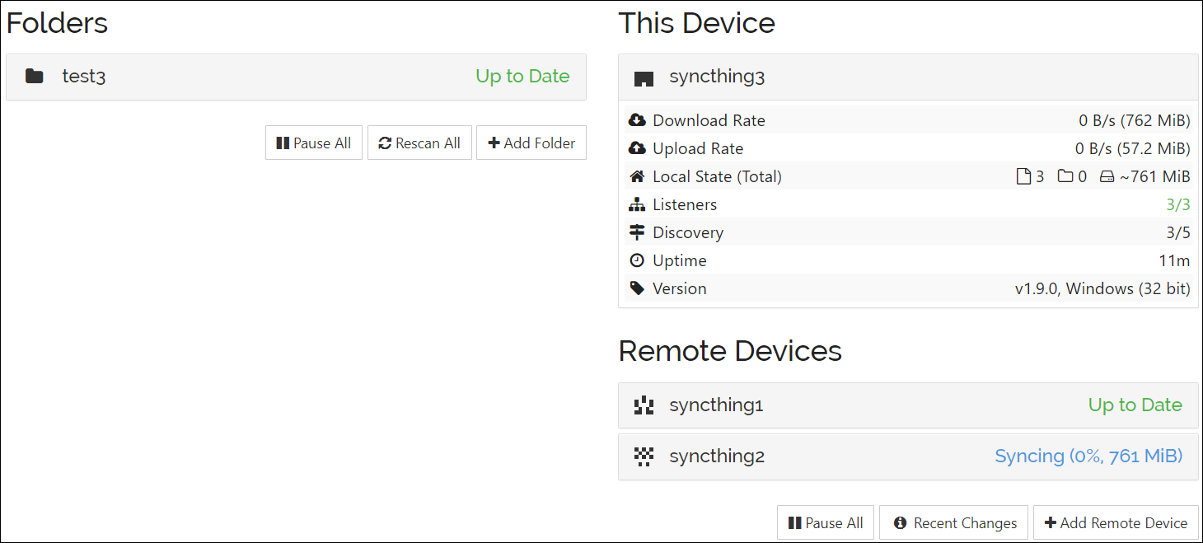Click the folder icon beside test3
Viewport: 1203px width, 543px height.
34,76
